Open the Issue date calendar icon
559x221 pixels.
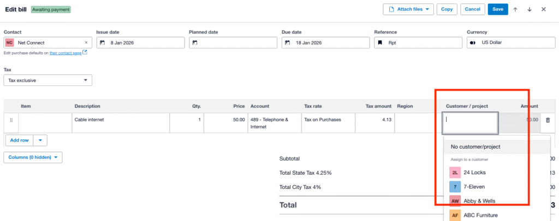point(102,42)
